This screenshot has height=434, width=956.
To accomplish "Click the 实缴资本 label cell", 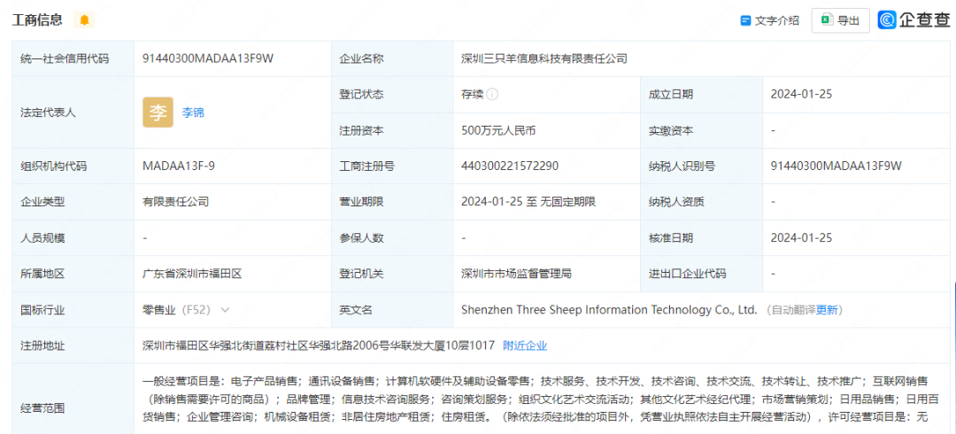I will [x=701, y=130].
